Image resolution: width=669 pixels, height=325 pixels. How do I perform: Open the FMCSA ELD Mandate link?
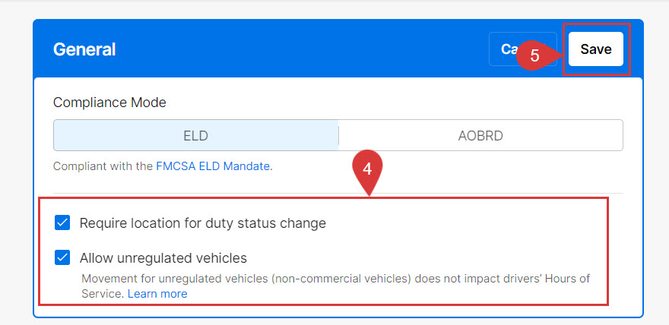tap(213, 166)
